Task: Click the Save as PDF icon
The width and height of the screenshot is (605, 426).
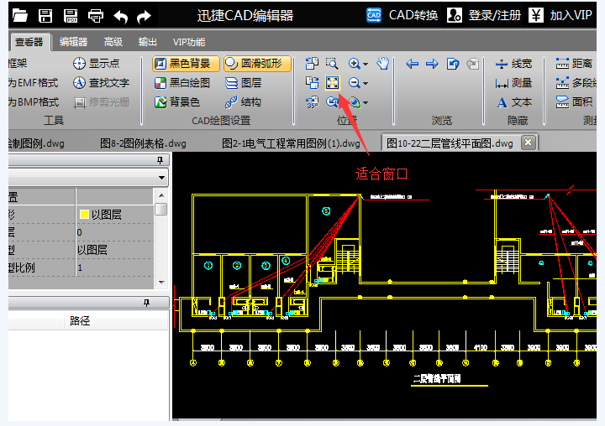Action: tap(71, 16)
